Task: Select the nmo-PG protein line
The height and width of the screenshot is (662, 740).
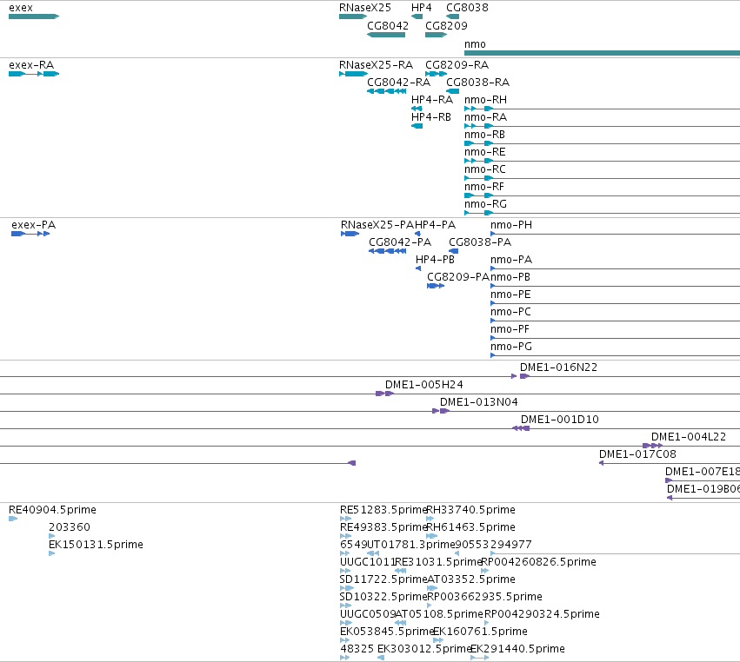Action: (615, 355)
